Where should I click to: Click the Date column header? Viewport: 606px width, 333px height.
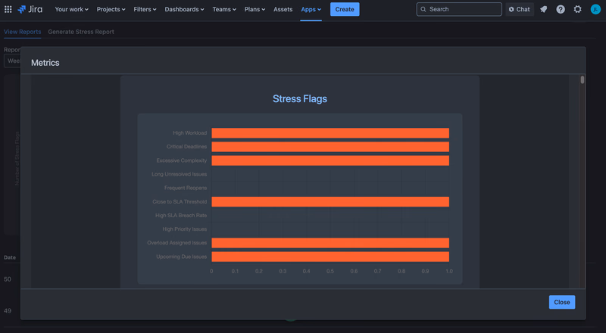[10, 257]
